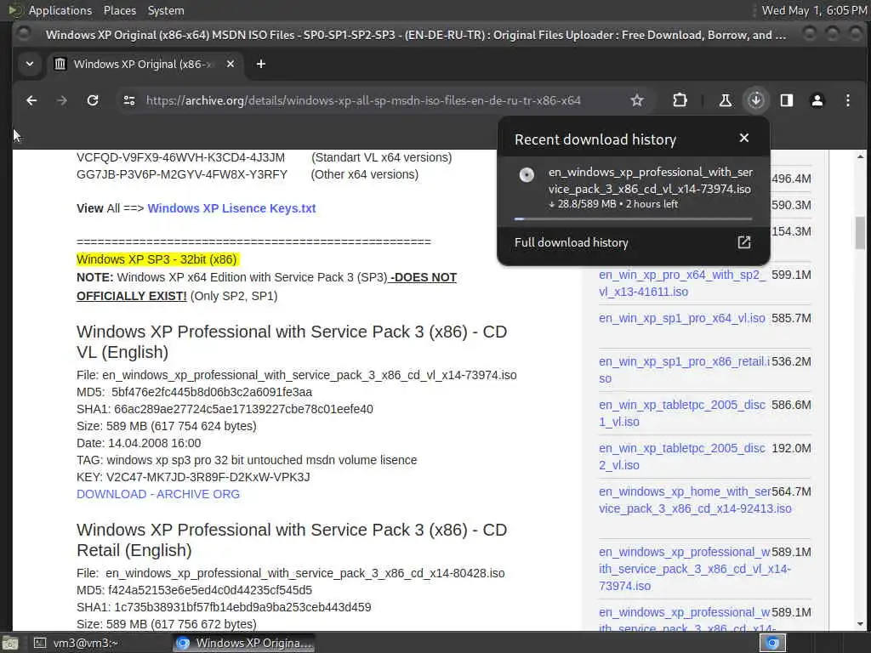Bookmark this page with the star icon
Viewport: 871px width, 653px height.
(x=636, y=100)
